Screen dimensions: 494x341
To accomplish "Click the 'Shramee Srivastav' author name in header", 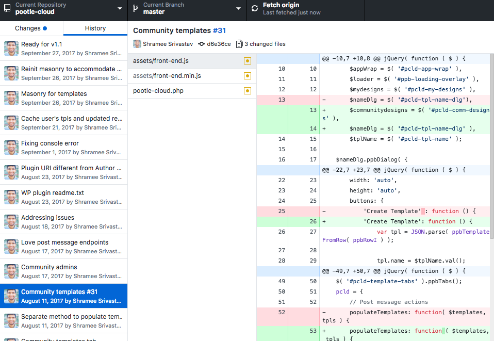I will tap(168, 44).
